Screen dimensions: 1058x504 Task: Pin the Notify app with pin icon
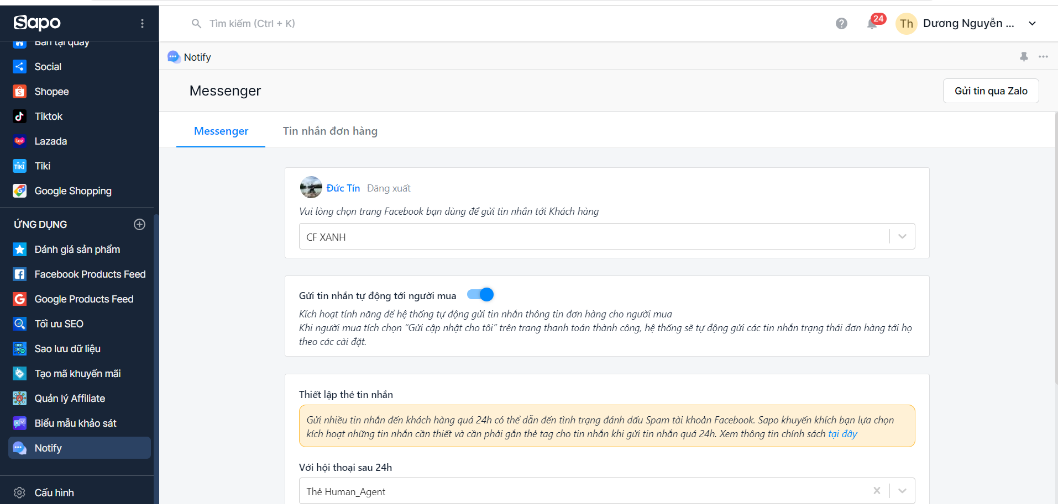(1024, 57)
